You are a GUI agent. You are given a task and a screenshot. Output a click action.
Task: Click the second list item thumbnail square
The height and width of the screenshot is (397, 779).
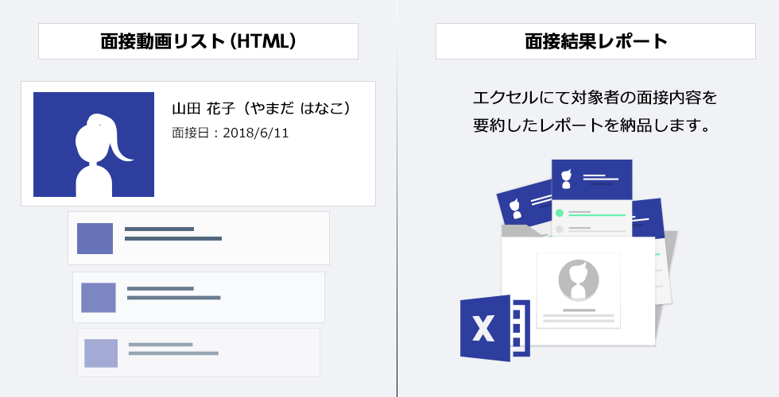pos(99,298)
